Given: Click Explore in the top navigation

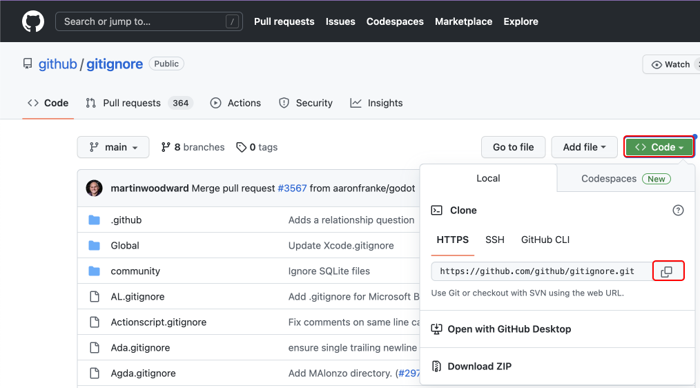Looking at the screenshot, I should point(521,21).
